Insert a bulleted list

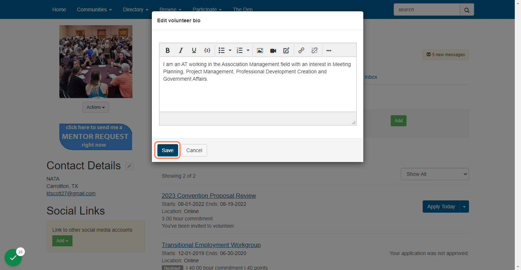pos(221,50)
